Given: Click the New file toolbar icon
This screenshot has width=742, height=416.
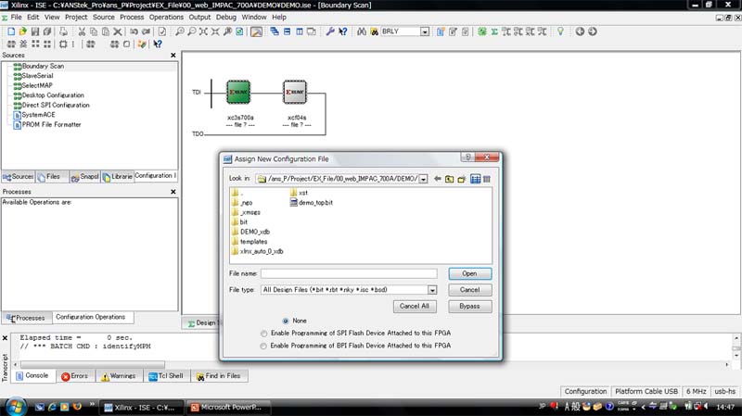Looking at the screenshot, I should [x=11, y=32].
